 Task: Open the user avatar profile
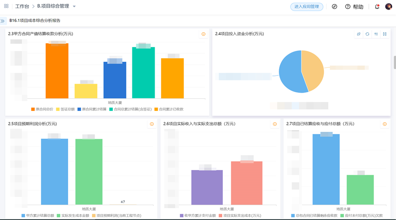pos(388,7)
